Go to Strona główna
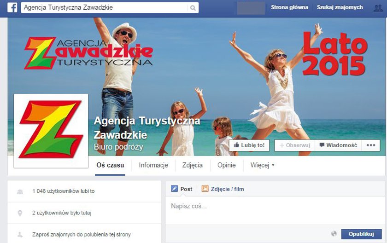 [x=289, y=7]
